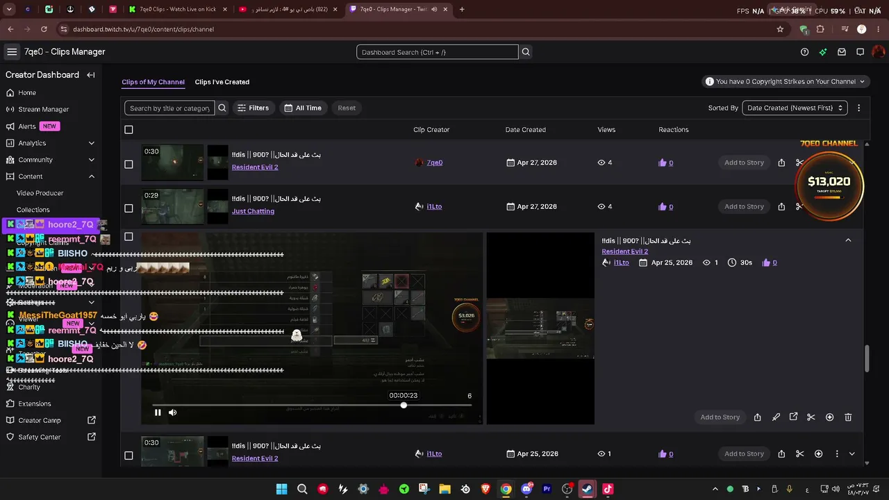Open Video Producer under Content

tap(40, 193)
